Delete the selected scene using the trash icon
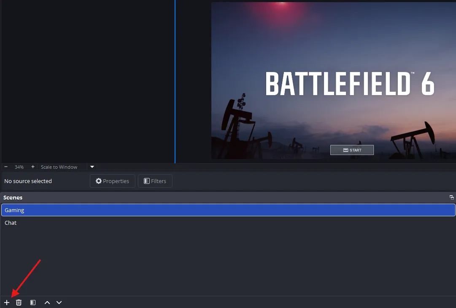Screen dimensions: 456x308 [x=19, y=302]
